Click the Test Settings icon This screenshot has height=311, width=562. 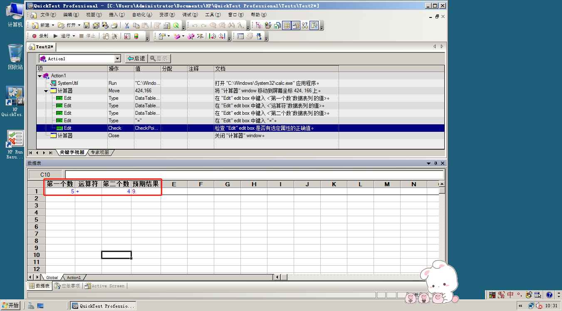(x=167, y=25)
